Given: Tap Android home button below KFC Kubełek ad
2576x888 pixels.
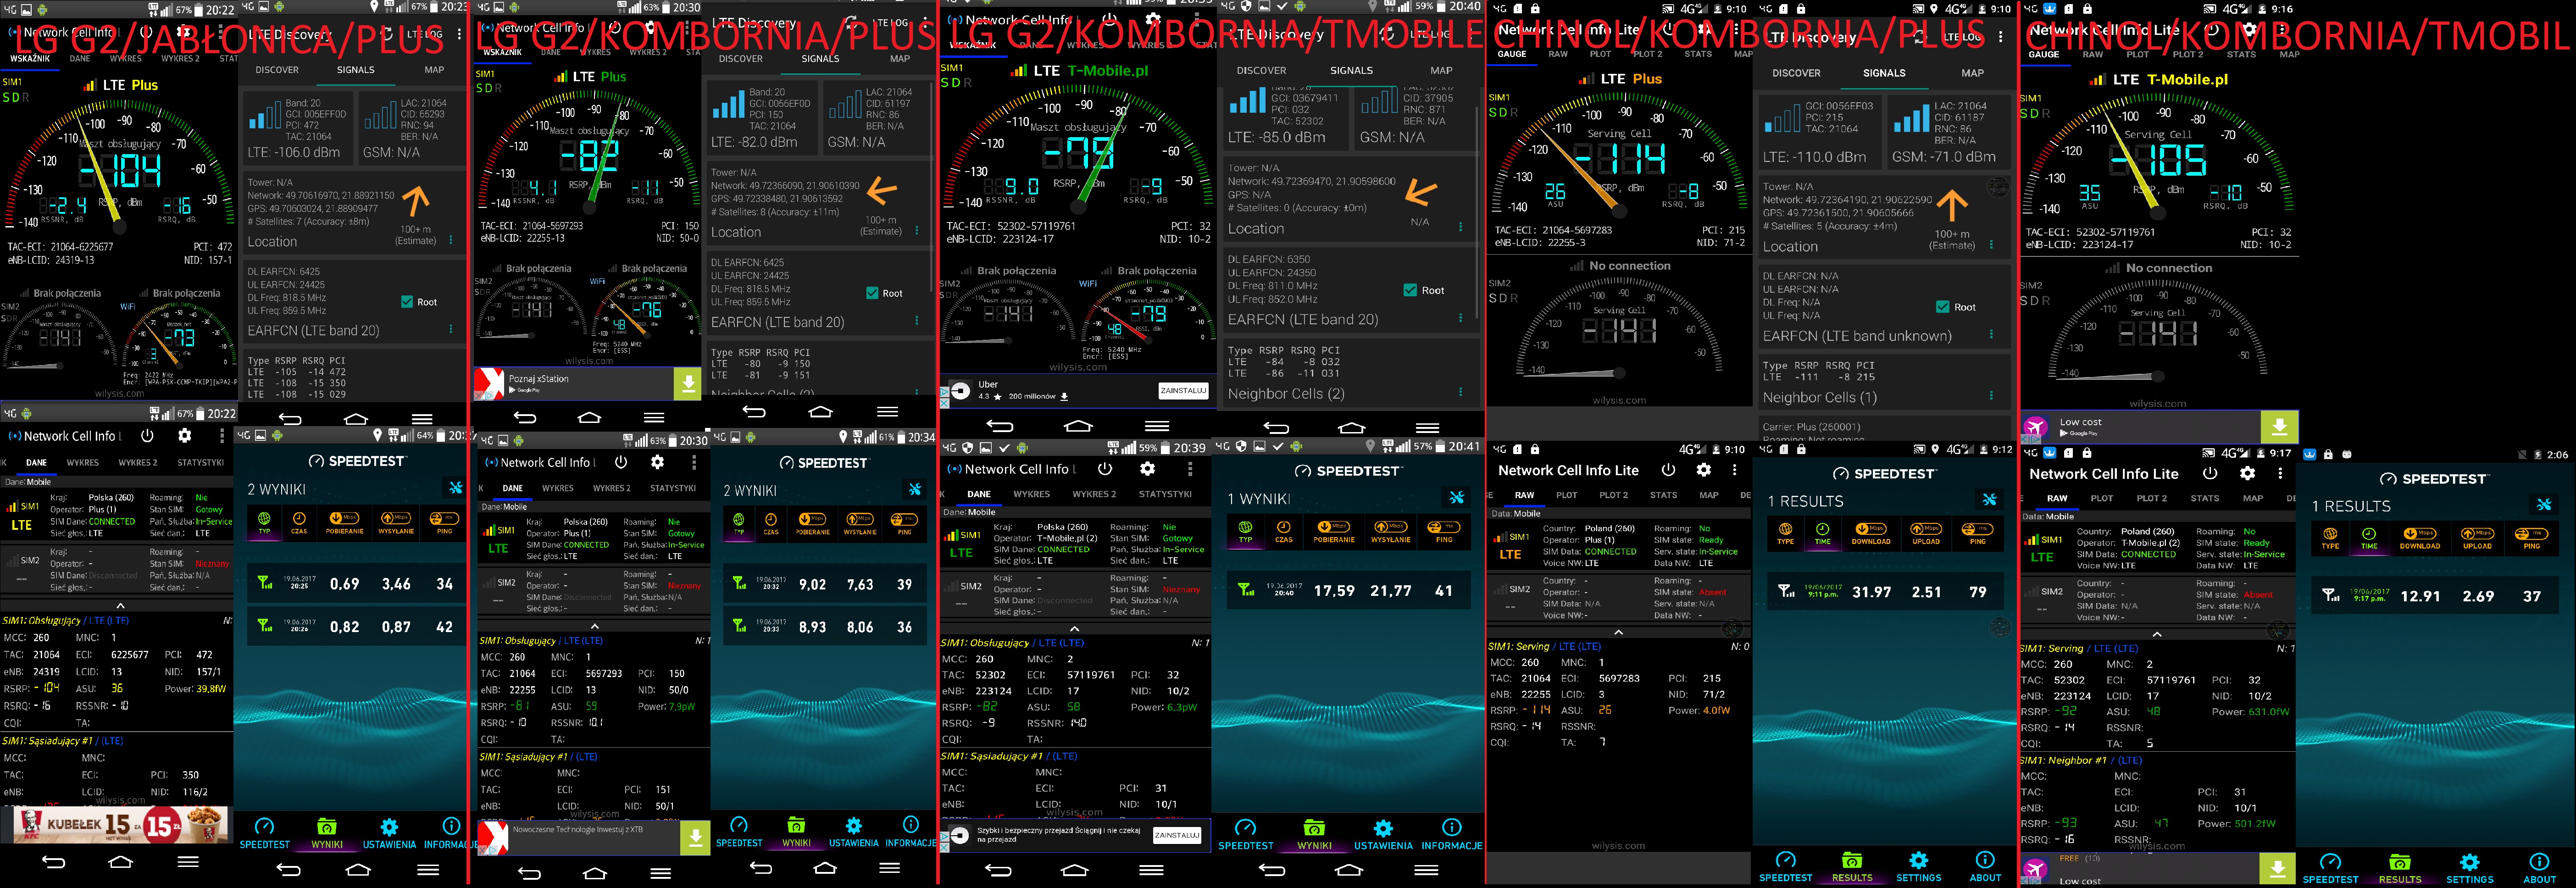Looking at the screenshot, I should (x=120, y=862).
